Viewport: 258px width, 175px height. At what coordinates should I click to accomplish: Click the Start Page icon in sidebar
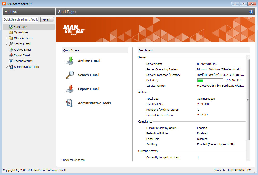pyautogui.click(x=11, y=27)
